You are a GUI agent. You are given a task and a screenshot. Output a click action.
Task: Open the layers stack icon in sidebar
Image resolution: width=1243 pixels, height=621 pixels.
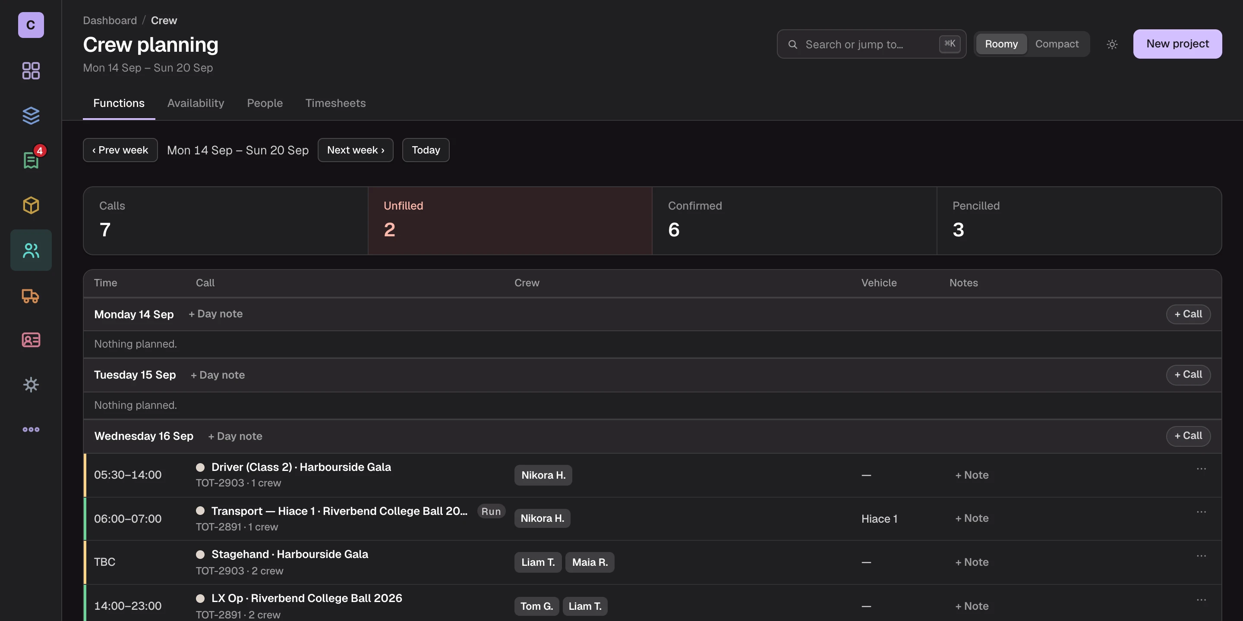click(31, 115)
